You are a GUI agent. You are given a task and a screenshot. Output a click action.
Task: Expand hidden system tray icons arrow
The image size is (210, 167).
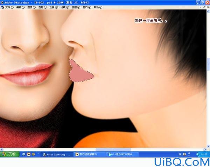tap(198, 154)
